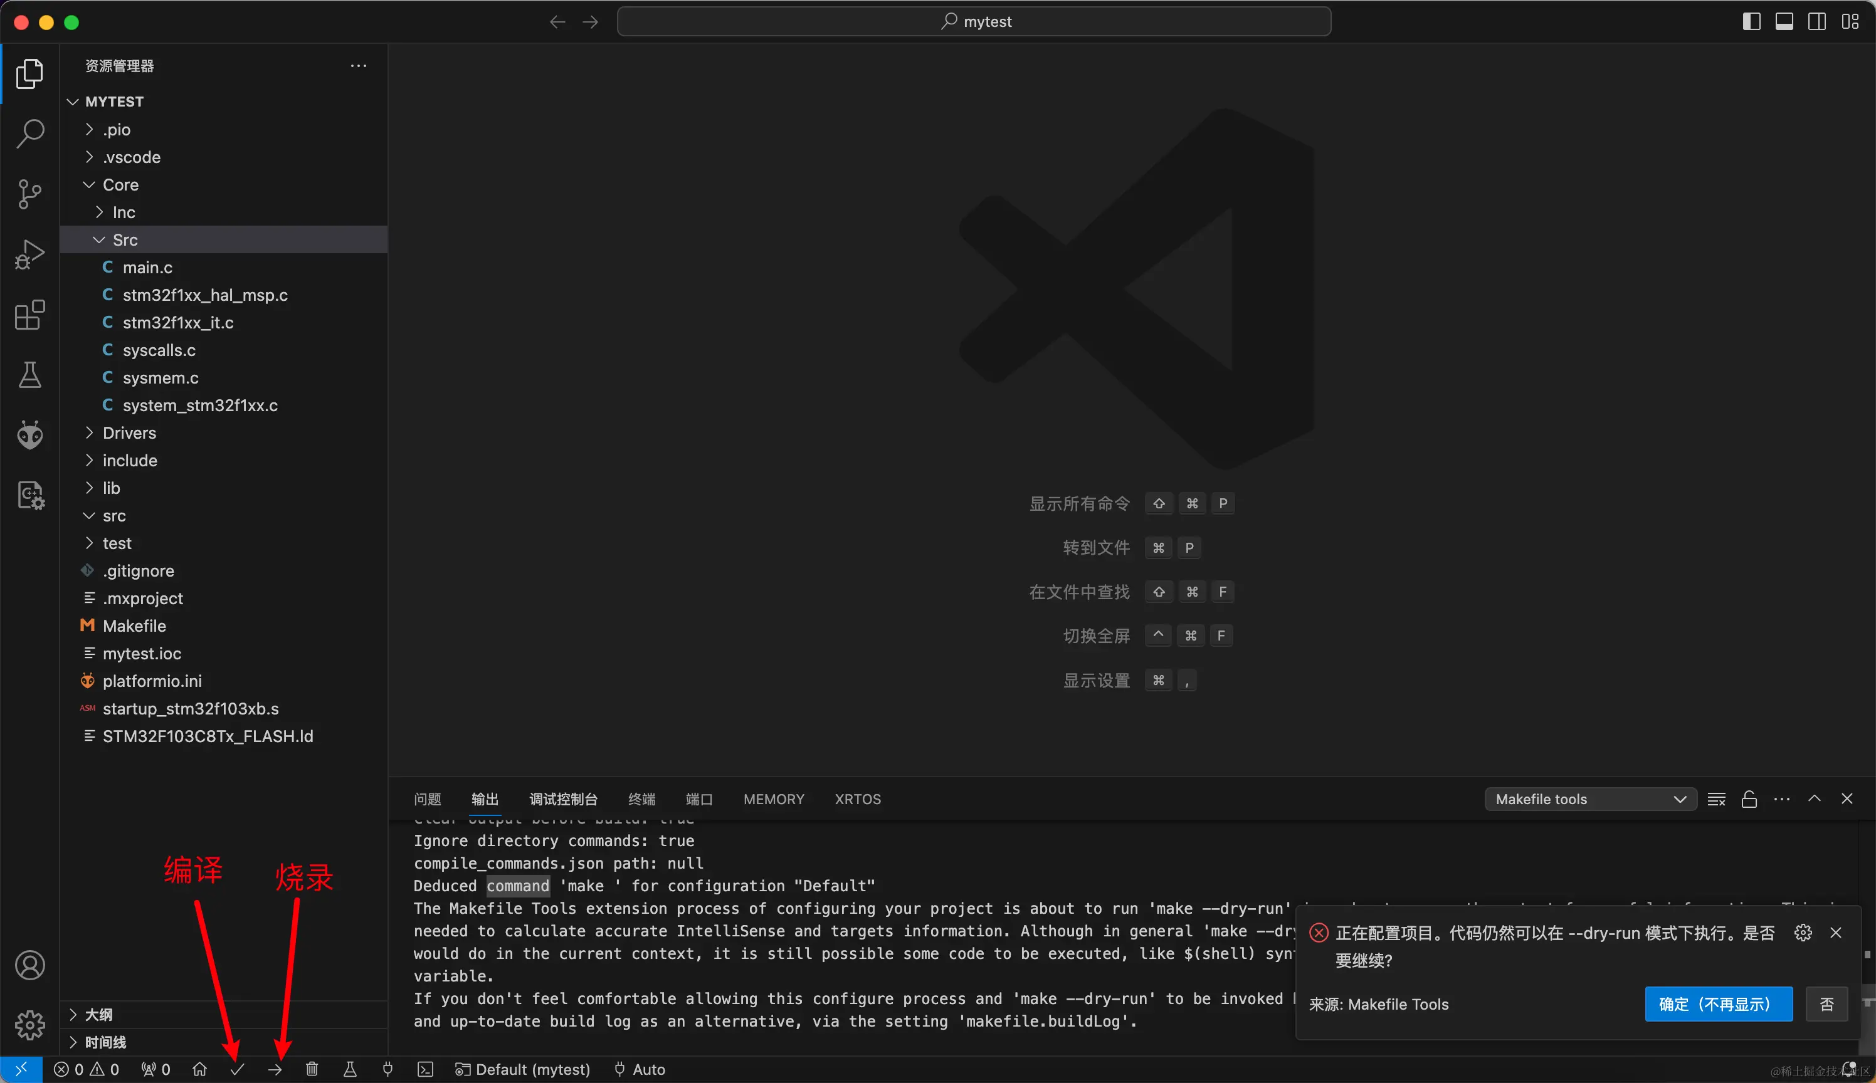Screen dimensions: 1876x1083
Task: Customize layout icon in title bar
Action: point(1850,21)
